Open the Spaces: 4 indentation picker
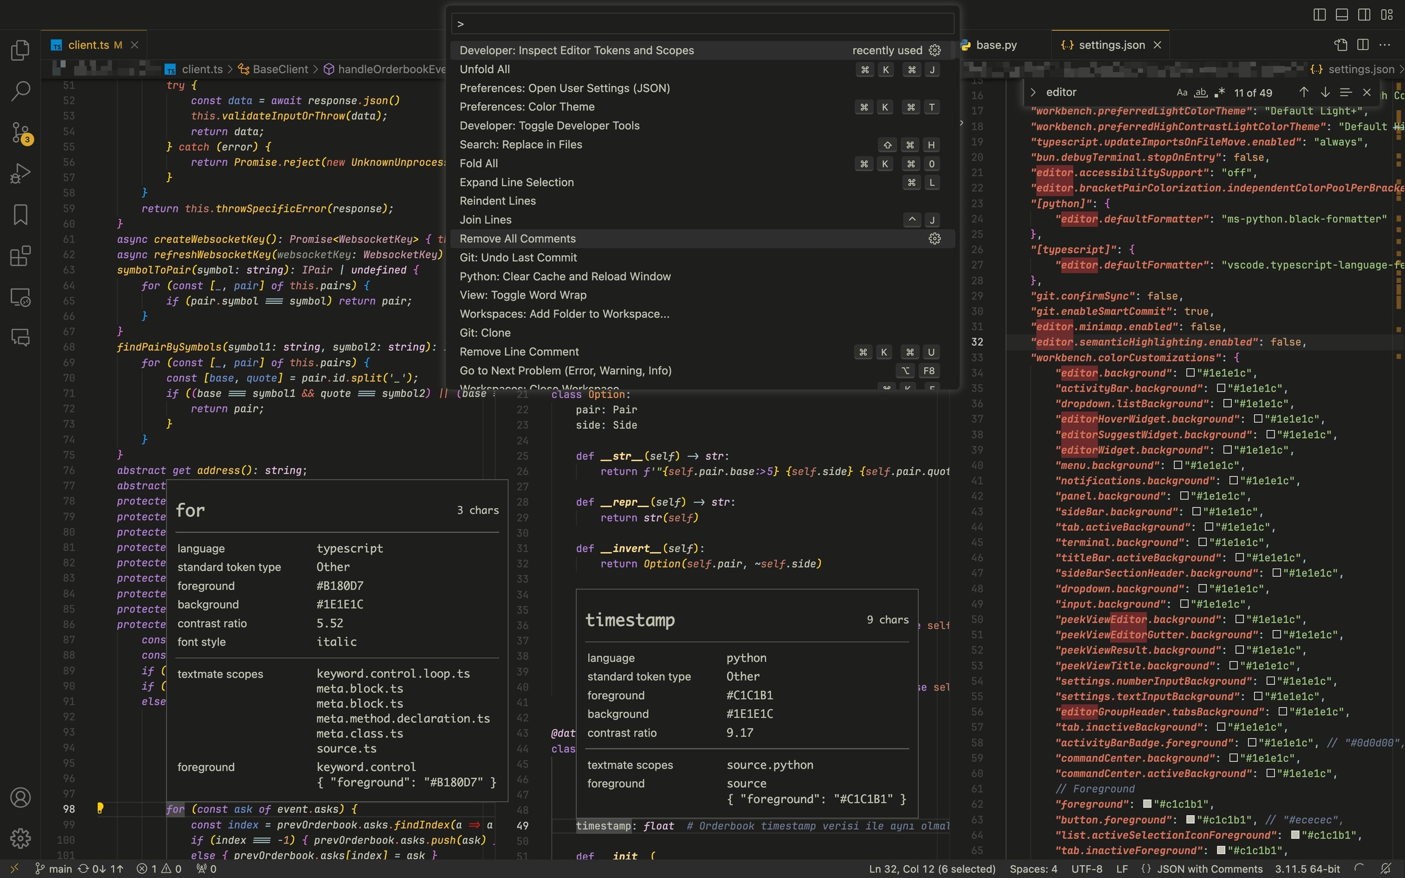Image resolution: width=1405 pixels, height=878 pixels. pos(1033,868)
